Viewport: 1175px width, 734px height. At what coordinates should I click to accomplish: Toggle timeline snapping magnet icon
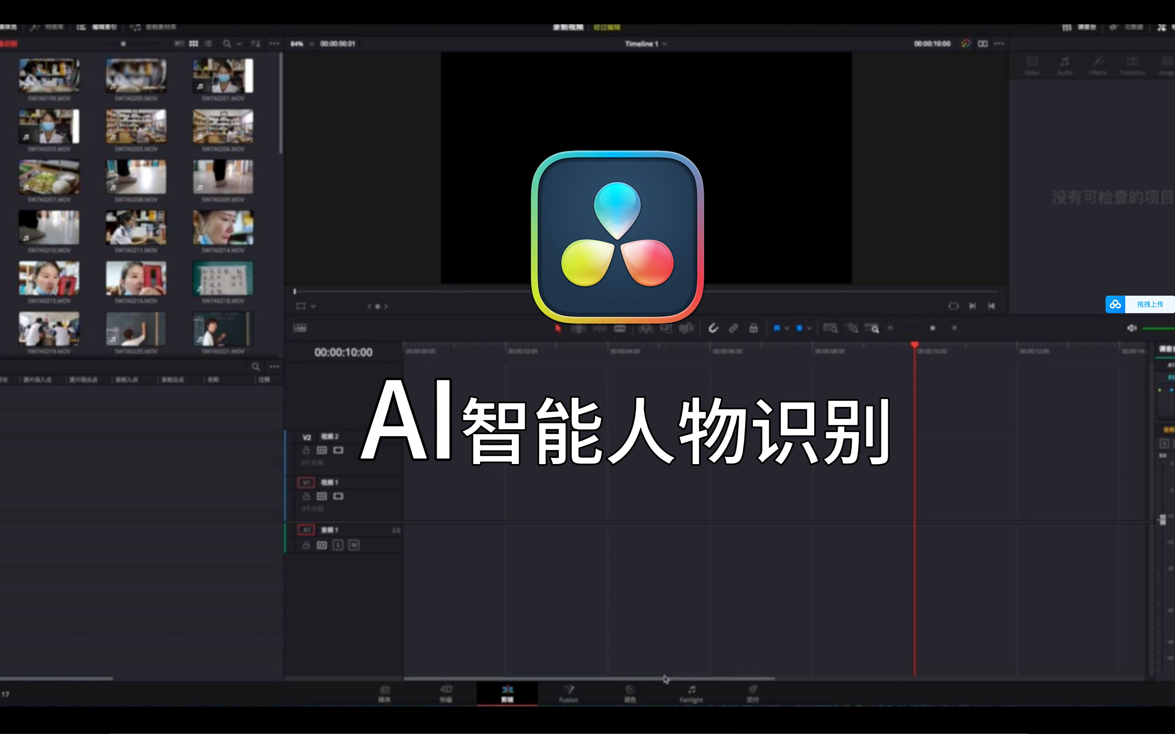[713, 329]
